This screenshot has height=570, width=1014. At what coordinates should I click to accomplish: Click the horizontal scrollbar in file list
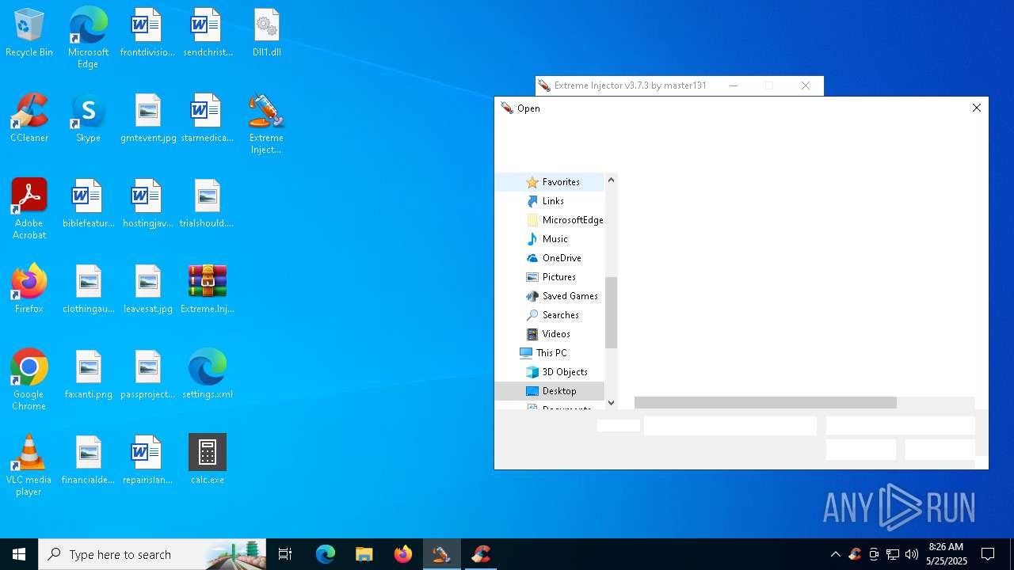(x=765, y=403)
